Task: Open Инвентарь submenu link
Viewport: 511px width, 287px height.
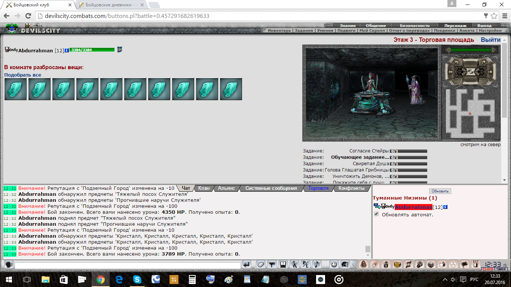Action: [279, 31]
